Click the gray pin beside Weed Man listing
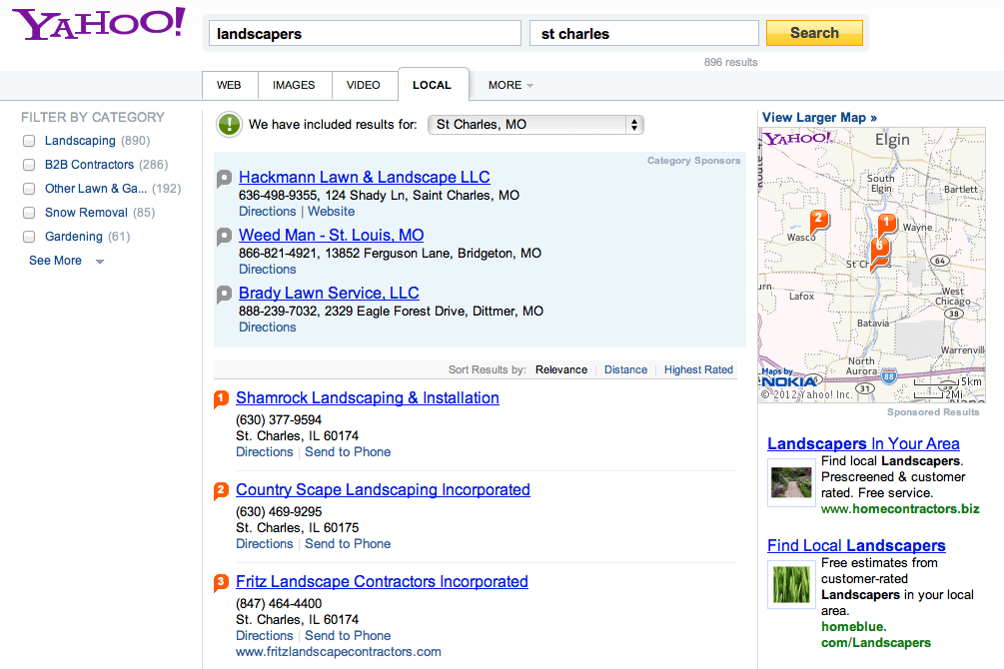Viewport: 1004px width, 669px height. pos(222,236)
